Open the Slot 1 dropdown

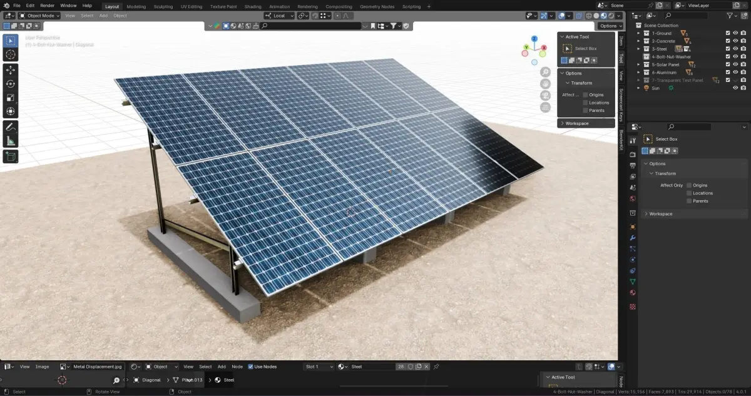(x=319, y=367)
